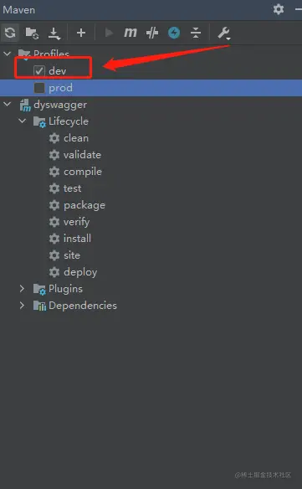
Task: Click Download Sources and Documentation icon
Action: point(54,33)
